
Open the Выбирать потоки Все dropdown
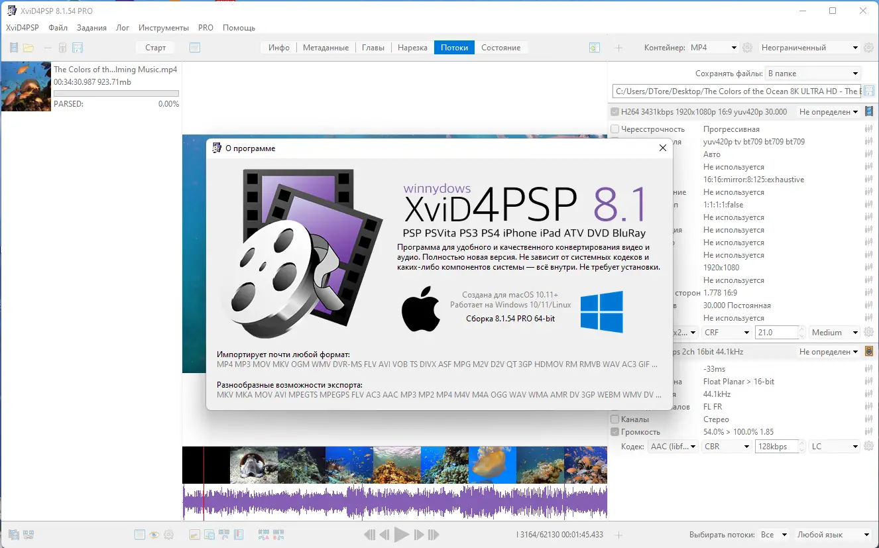point(774,535)
